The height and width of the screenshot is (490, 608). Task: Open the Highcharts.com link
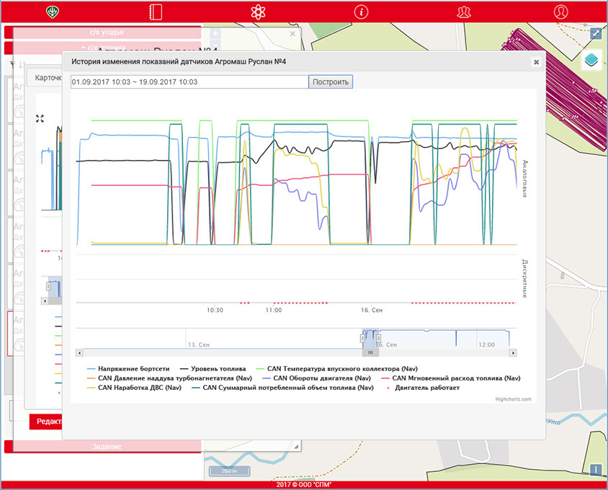pos(513,398)
